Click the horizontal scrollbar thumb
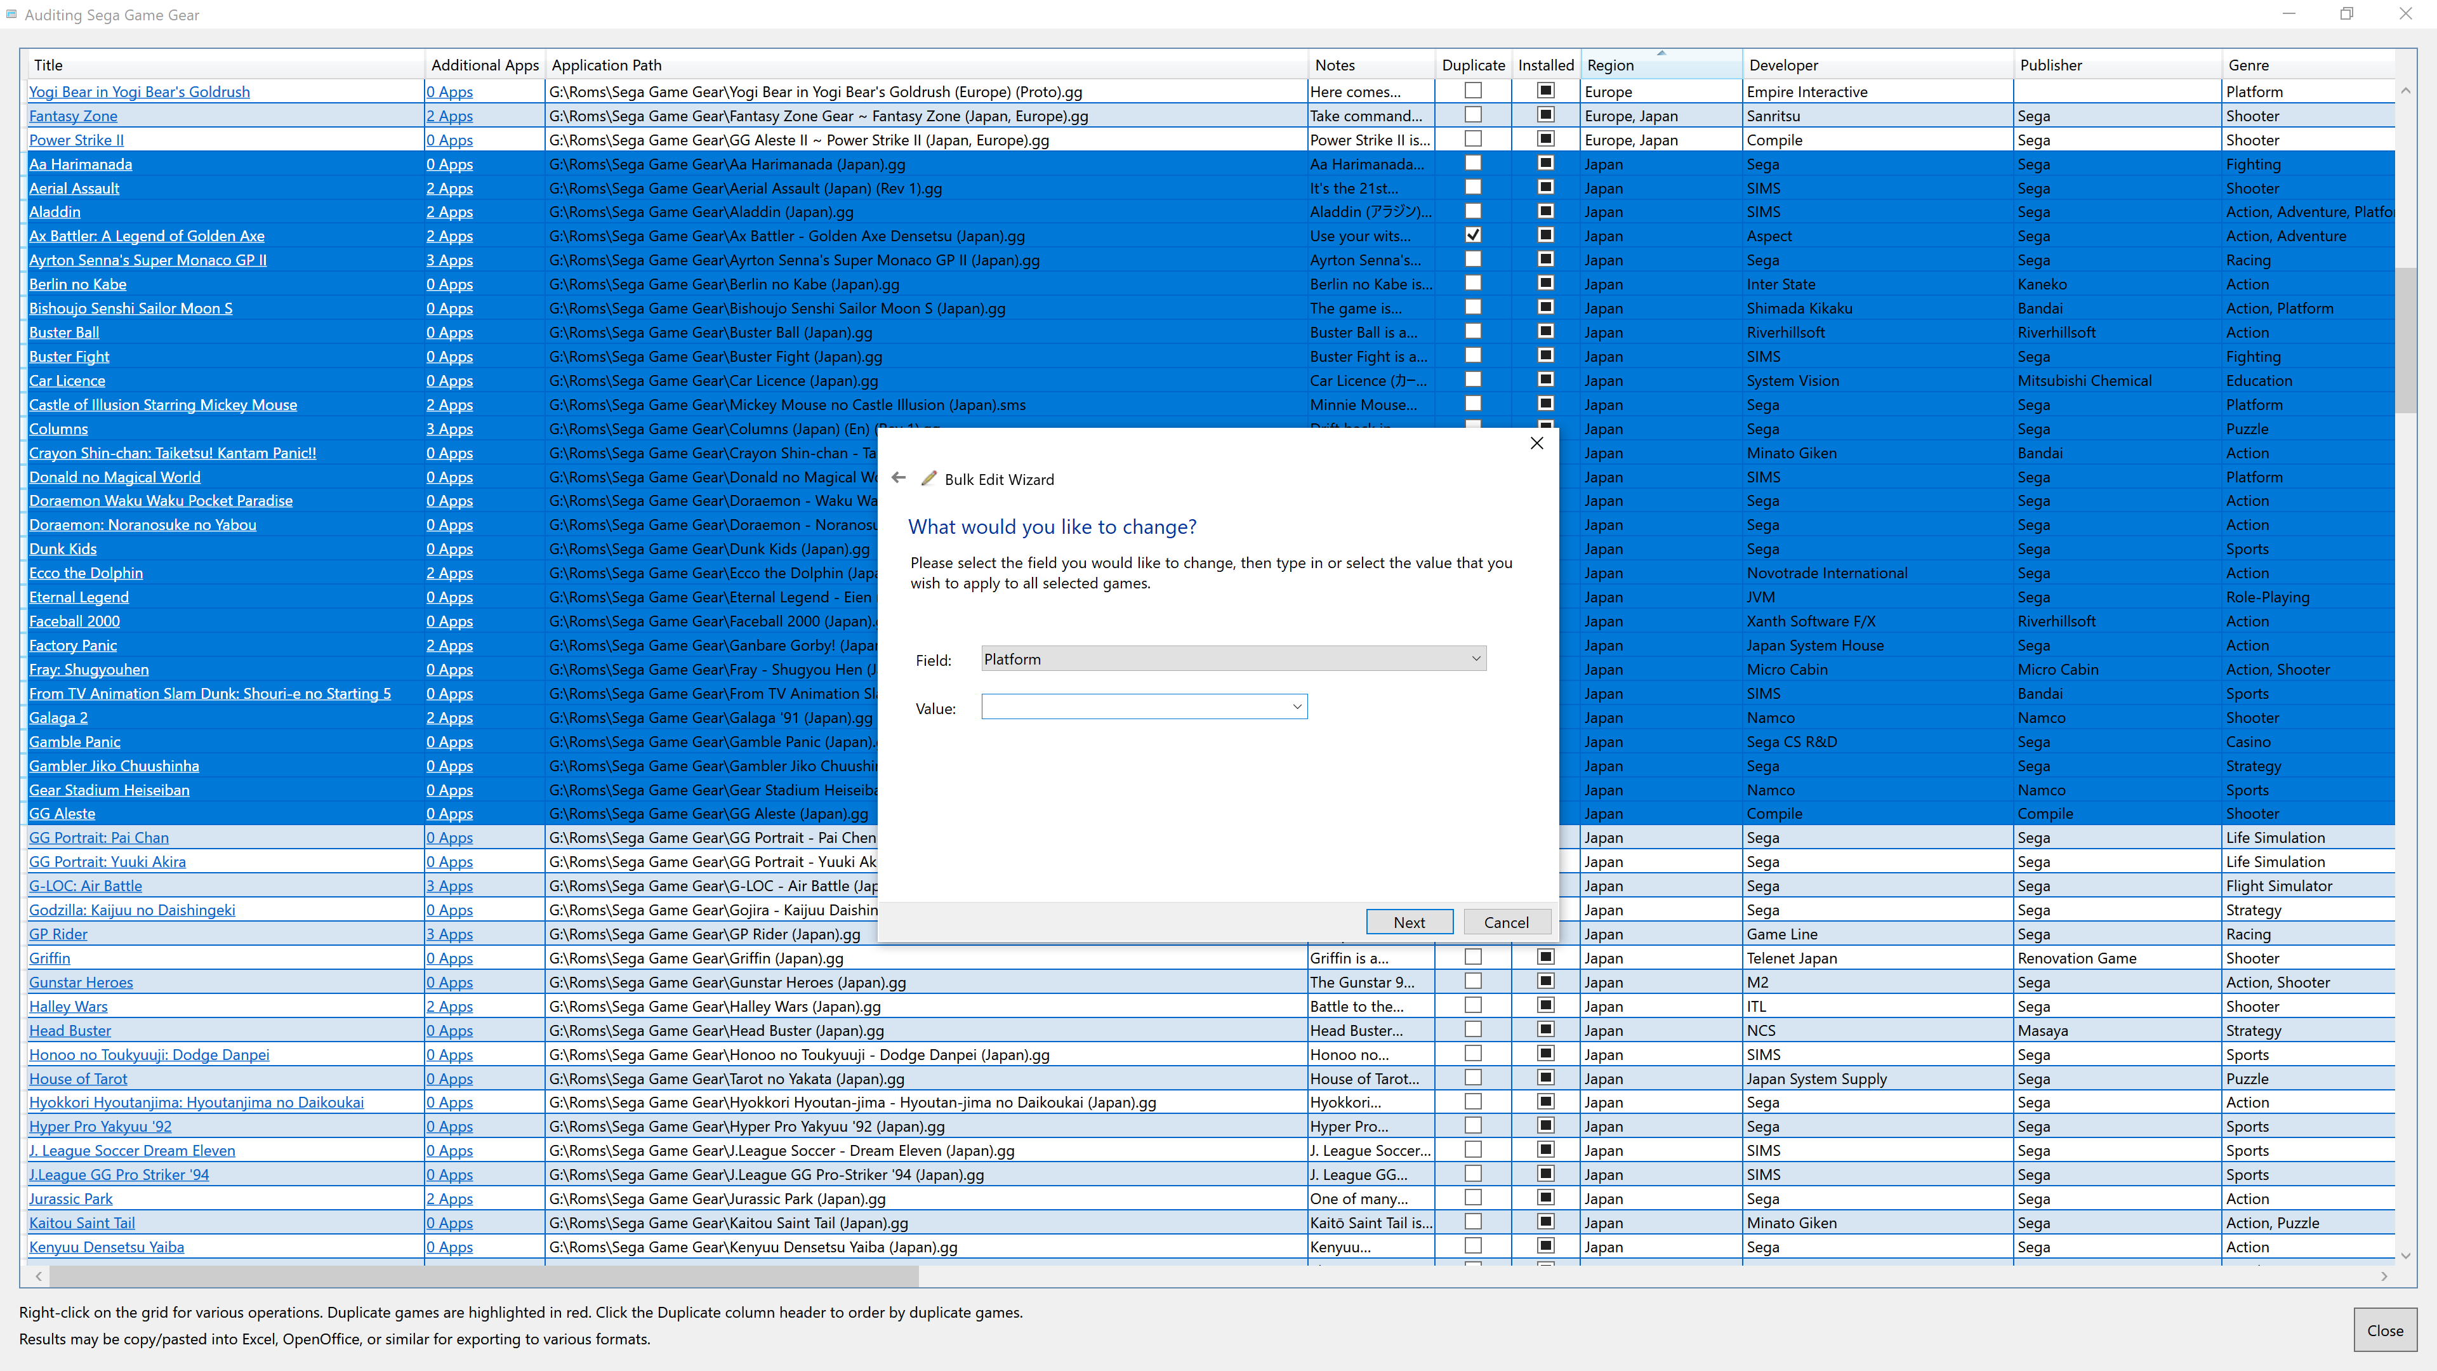This screenshot has width=2437, height=1371. coord(484,1276)
